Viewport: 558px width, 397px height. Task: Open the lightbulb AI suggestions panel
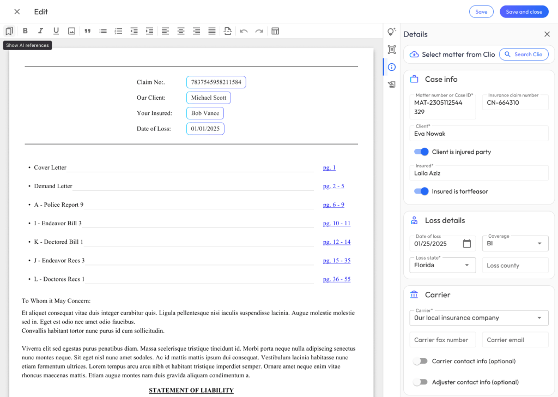pos(391,32)
